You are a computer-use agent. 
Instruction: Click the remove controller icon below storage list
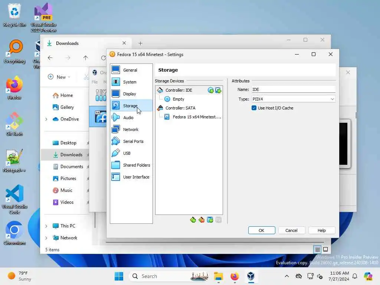click(202, 220)
